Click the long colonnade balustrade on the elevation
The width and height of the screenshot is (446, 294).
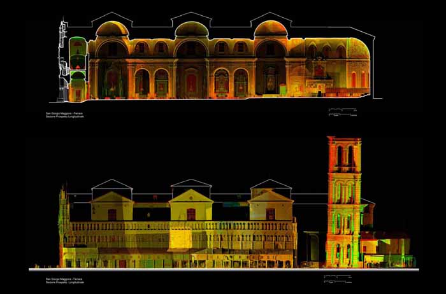[182, 226]
